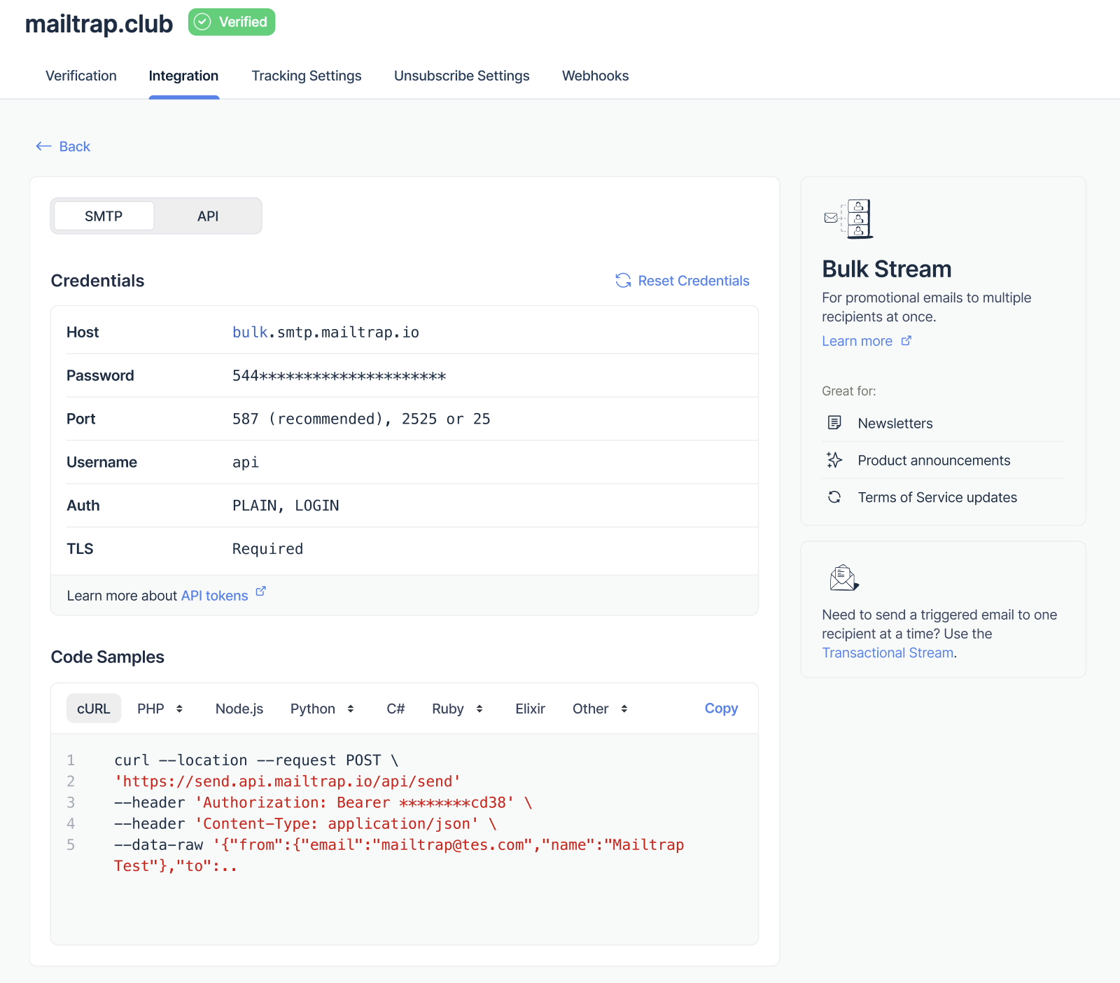Click the envelope icon in the Transactional Stream card

[842, 578]
